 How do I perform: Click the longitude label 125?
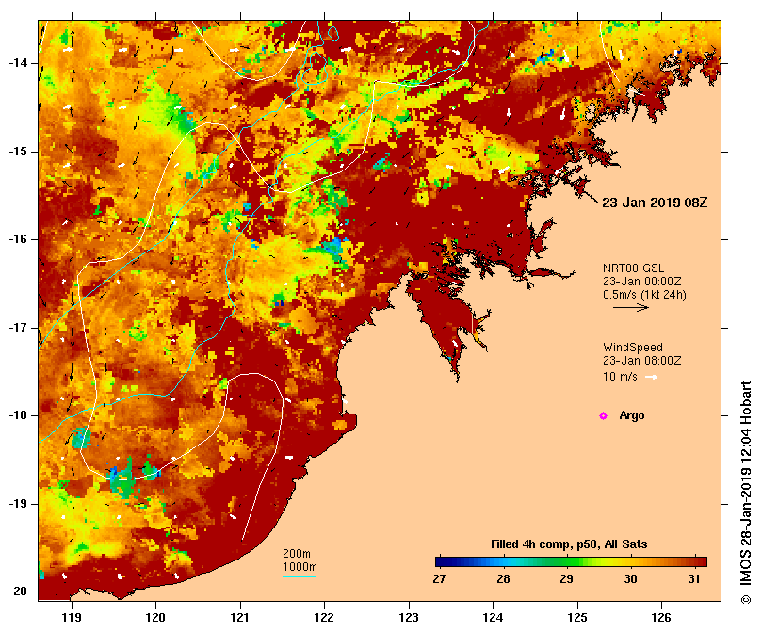click(577, 618)
